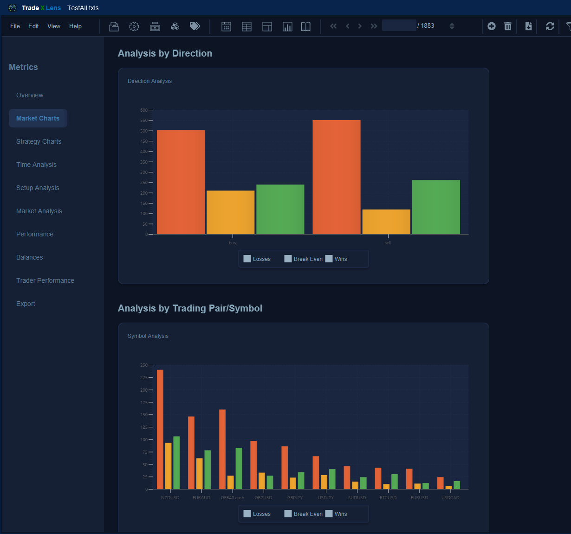Switch to the table grid view icon

point(247,26)
